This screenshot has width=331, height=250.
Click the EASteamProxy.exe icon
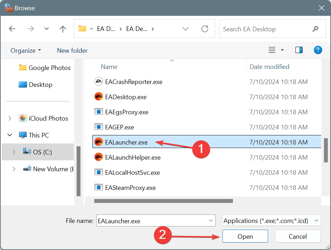point(99,187)
